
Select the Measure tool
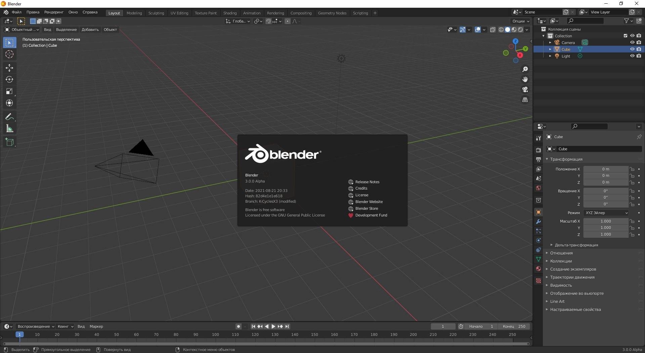[9, 128]
